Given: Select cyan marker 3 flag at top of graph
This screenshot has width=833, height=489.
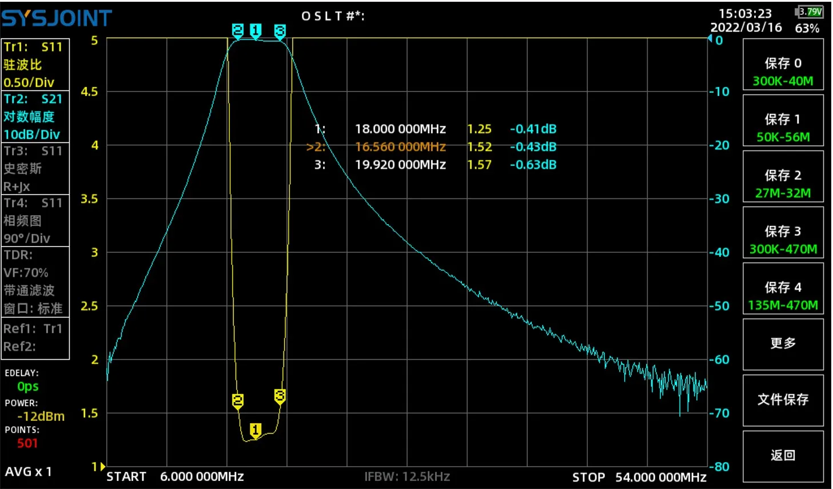Looking at the screenshot, I should tap(280, 31).
